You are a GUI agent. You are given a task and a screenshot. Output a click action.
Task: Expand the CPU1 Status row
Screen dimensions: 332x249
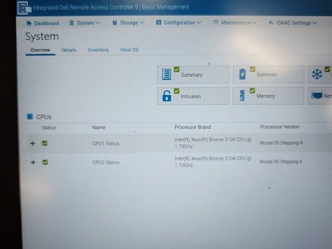tap(33, 143)
